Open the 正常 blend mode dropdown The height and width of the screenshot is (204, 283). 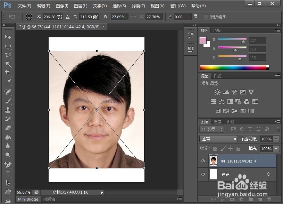[218, 139]
